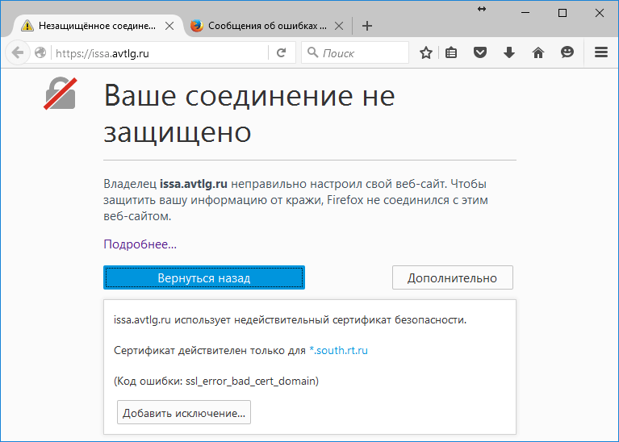Image resolution: width=619 pixels, height=442 pixels.
Task: Click the URL address field
Action: (x=160, y=53)
